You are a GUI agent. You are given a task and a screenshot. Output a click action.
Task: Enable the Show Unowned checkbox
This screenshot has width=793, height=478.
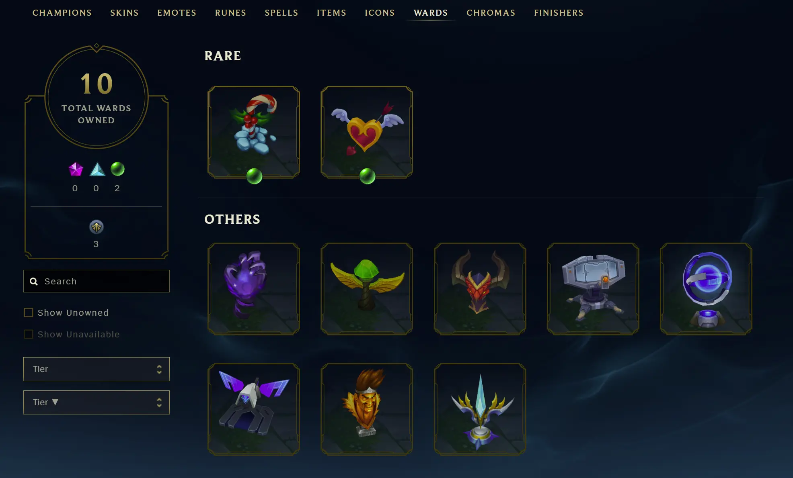tap(29, 313)
